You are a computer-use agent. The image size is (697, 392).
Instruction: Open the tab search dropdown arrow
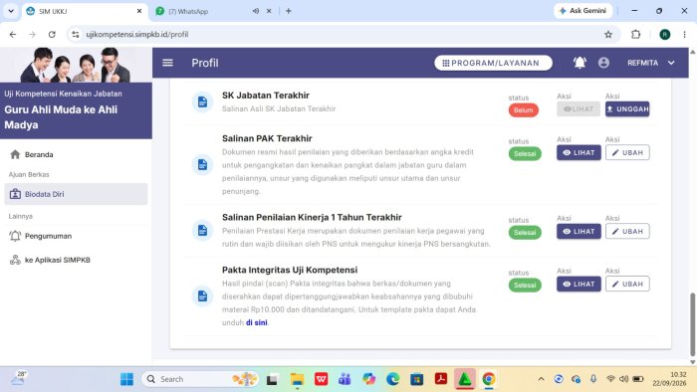11,11
